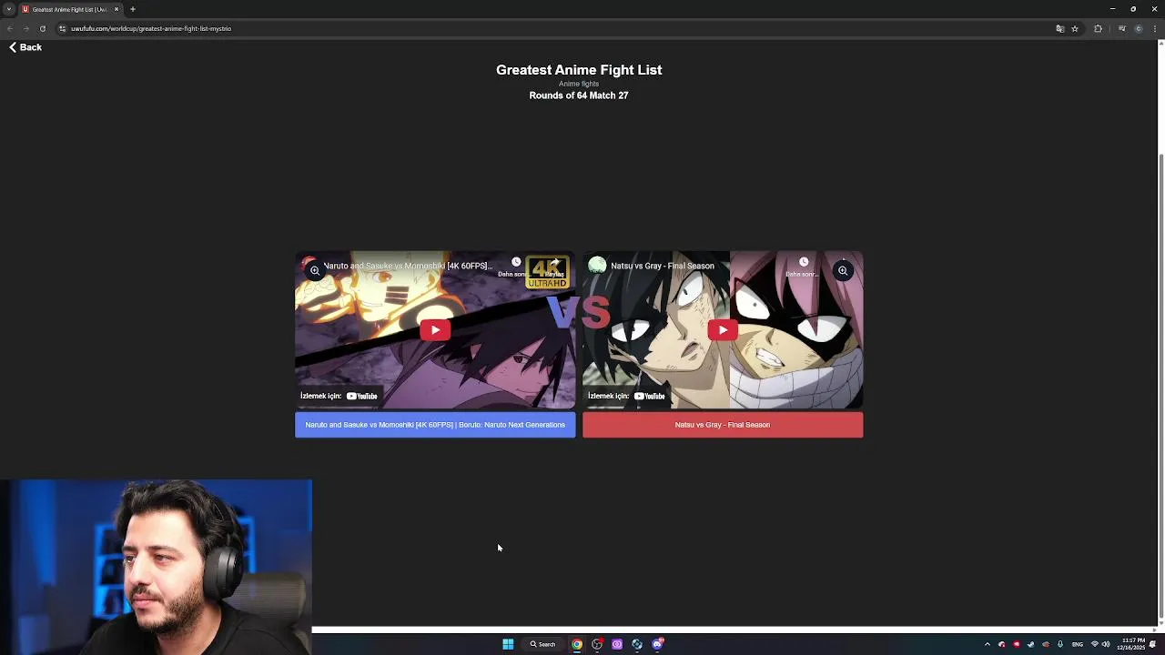Open the tab search dropdown arrow
This screenshot has height=655, width=1165.
pos(8,9)
